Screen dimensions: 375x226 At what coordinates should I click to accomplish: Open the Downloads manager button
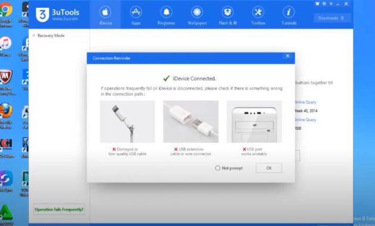[x=332, y=18]
